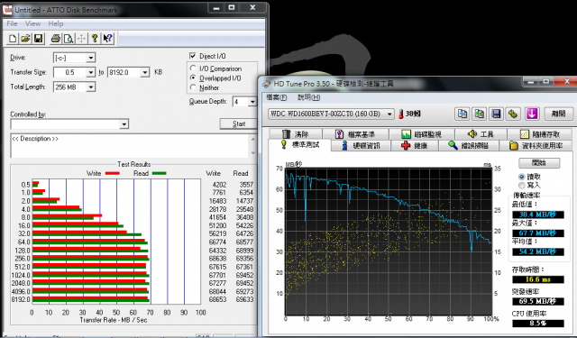Switch to the 健康 health tab

[415, 146]
